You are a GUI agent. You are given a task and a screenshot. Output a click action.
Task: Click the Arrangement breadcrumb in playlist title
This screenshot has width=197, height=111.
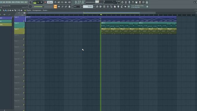click(x=37, y=10)
